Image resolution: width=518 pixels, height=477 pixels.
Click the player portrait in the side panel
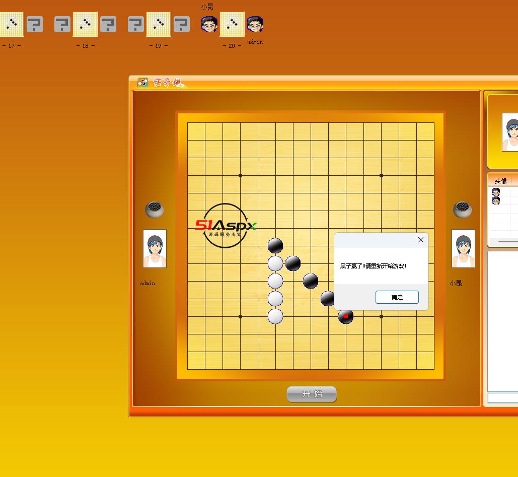pyautogui.click(x=510, y=132)
